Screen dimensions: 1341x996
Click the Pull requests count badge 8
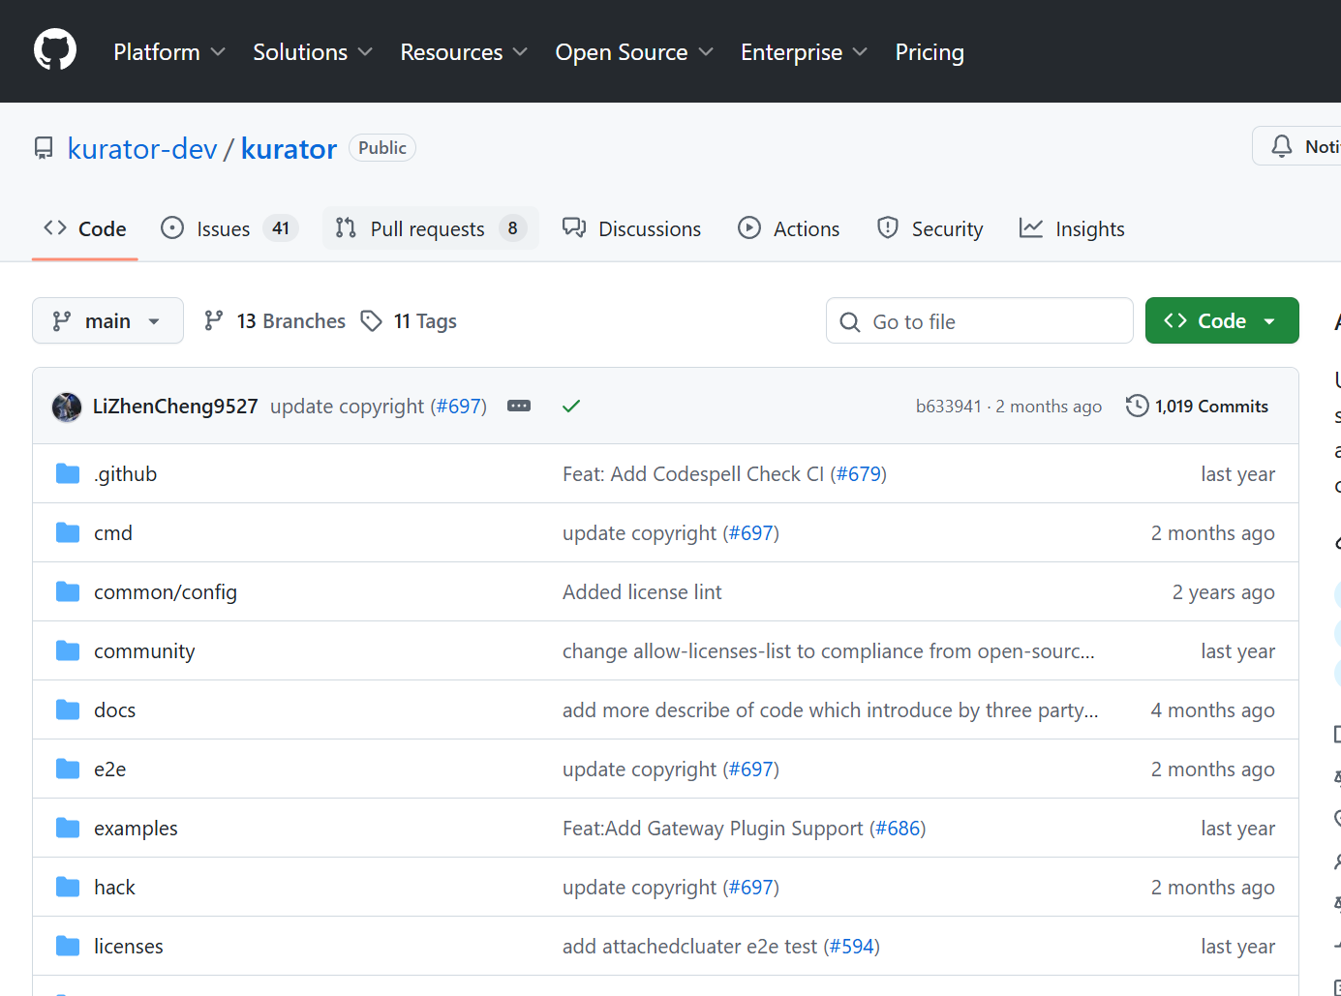pyautogui.click(x=512, y=228)
